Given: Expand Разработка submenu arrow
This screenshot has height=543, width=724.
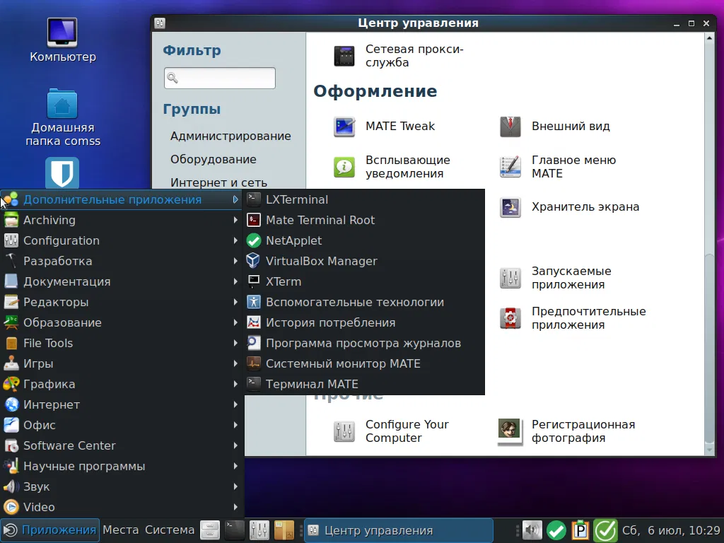Looking at the screenshot, I should [235, 261].
